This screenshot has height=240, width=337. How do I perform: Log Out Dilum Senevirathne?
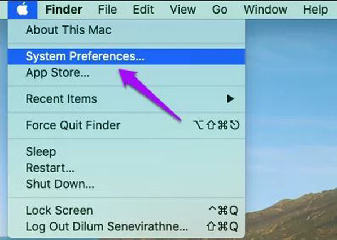[x=126, y=226]
